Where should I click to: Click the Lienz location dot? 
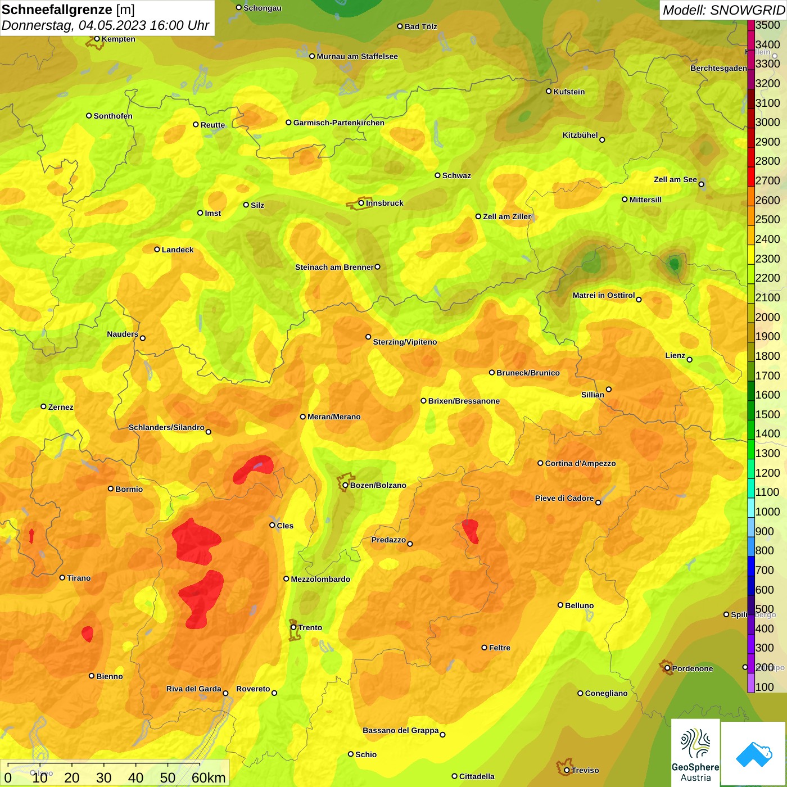pos(690,360)
